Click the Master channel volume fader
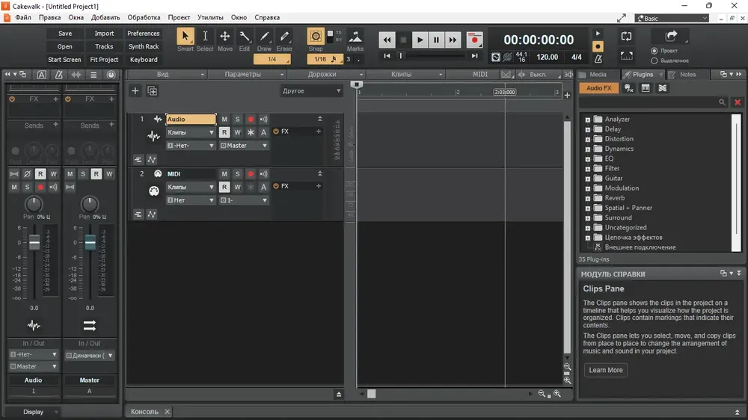Viewport: 748px width, 420px height. [91, 243]
